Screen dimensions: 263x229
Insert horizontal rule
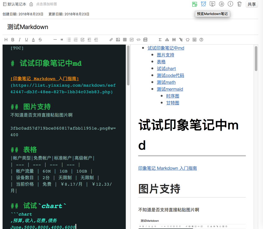pos(55,40)
